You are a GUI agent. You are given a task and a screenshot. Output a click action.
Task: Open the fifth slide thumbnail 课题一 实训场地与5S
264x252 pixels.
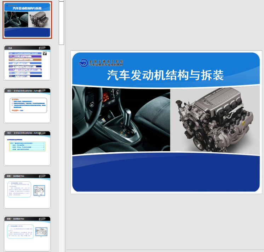coord(27,191)
